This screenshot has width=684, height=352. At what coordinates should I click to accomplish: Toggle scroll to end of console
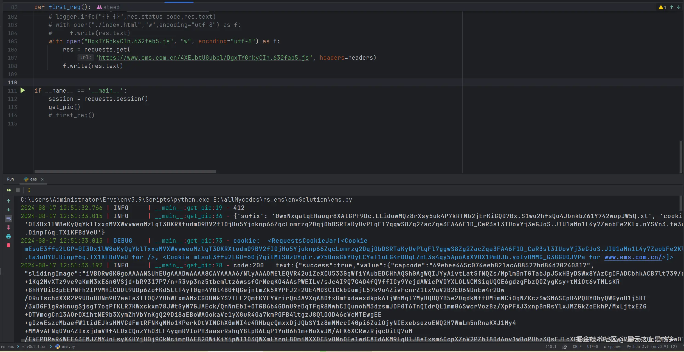pyautogui.click(x=9, y=227)
